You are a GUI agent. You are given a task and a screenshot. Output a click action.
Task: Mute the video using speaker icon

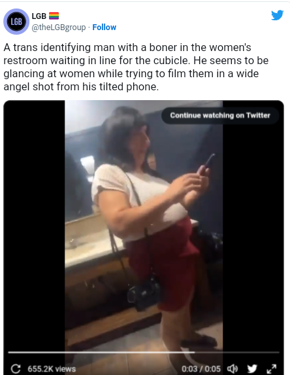(233, 368)
